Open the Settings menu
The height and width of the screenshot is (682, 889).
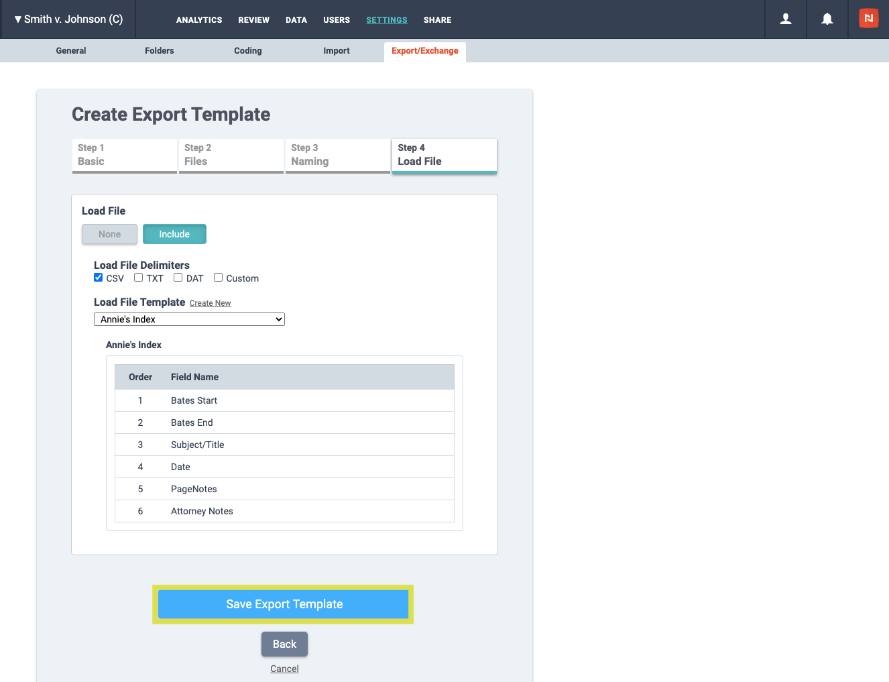[387, 20]
